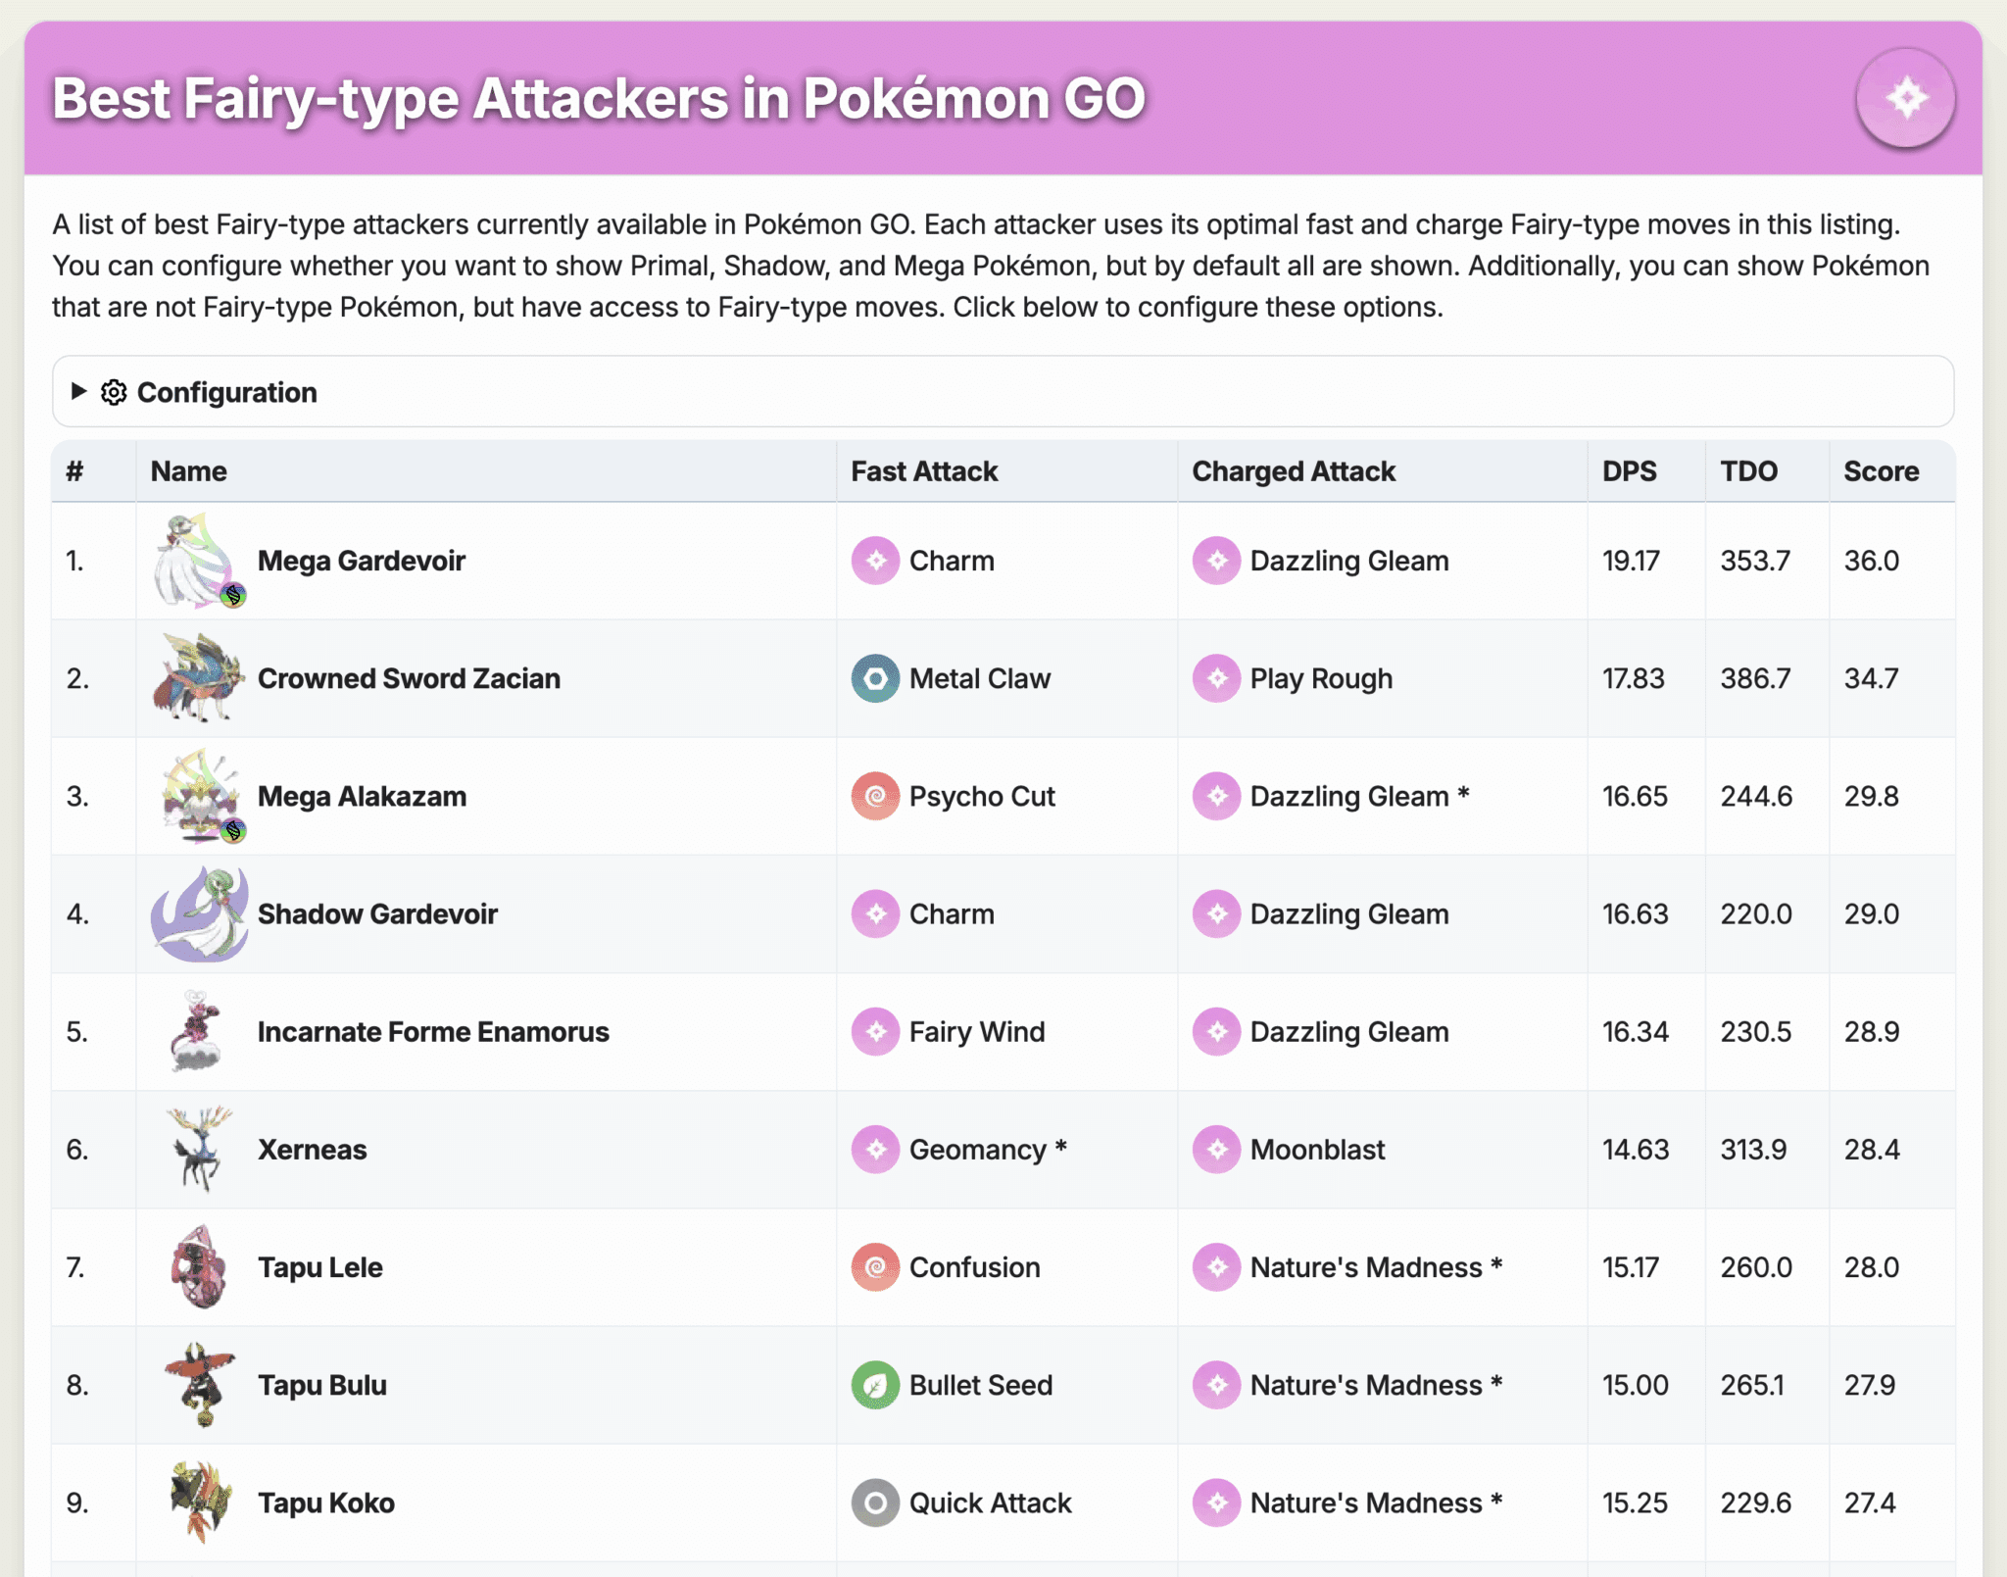Sort the table by the DPS column
2007x1577 pixels.
pyautogui.click(x=1629, y=471)
